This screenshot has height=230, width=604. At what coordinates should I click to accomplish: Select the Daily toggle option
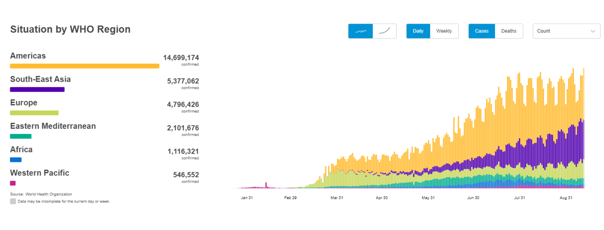(x=418, y=31)
